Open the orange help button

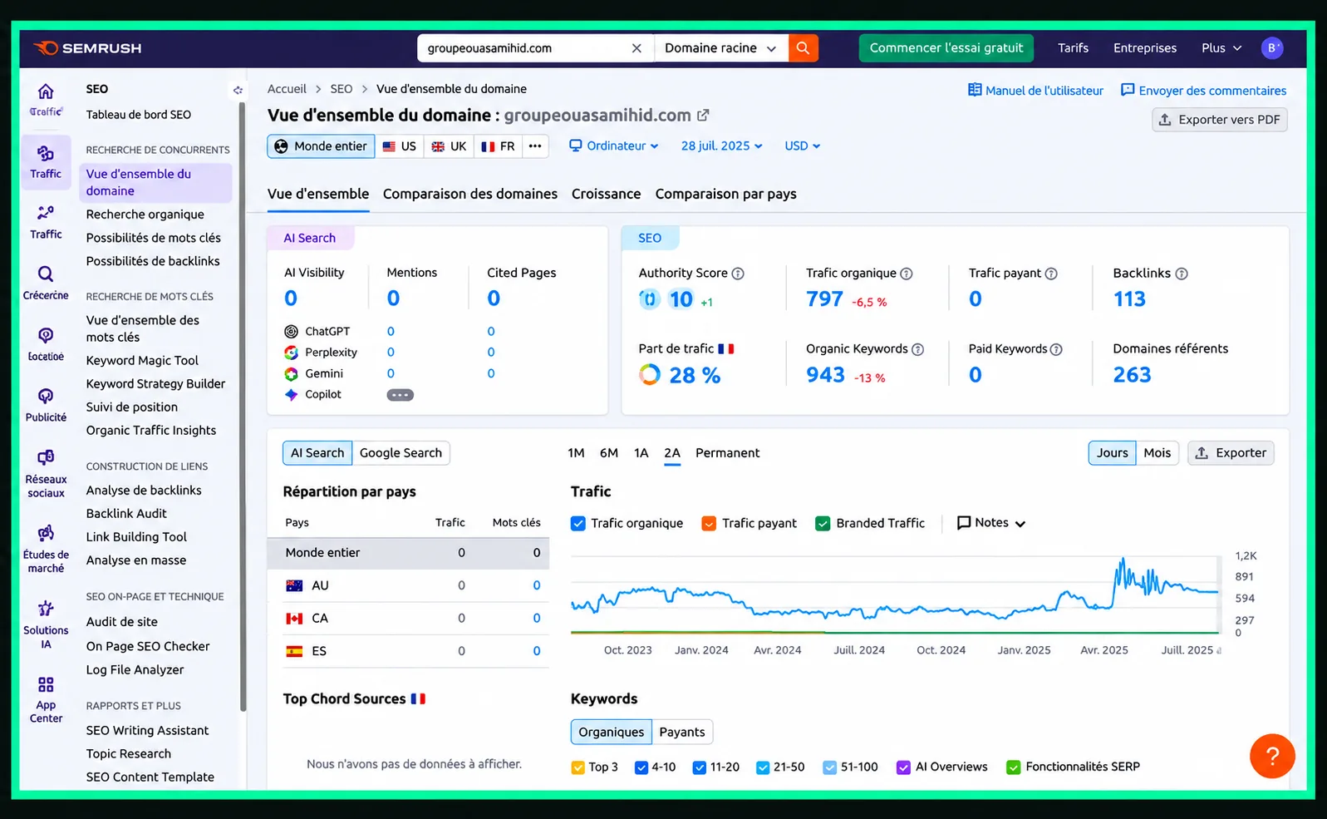[1272, 756]
